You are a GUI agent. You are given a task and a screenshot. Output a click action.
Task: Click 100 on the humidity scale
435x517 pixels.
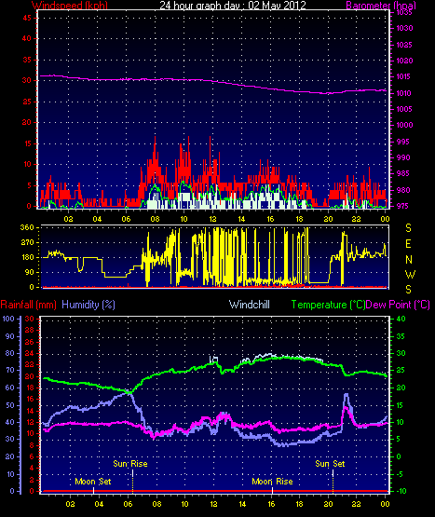(8, 319)
